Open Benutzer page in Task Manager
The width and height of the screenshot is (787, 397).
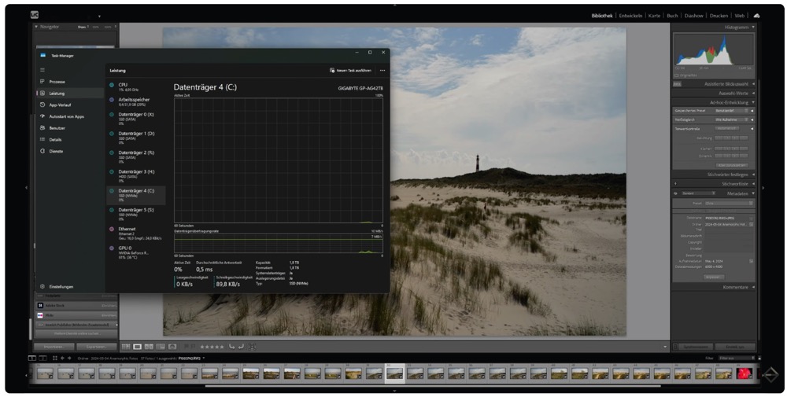pos(57,127)
